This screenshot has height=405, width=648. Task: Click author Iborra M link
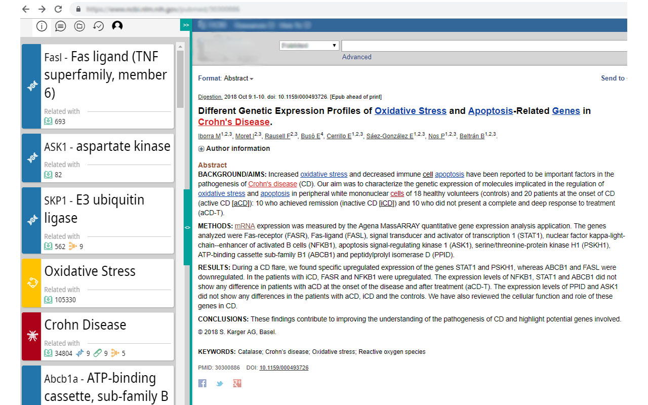pos(209,136)
